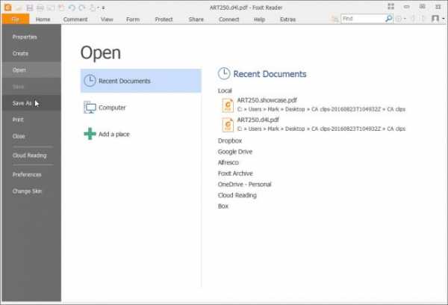Click the user account icon
Viewport: 448px width, 305px height.
click(435, 19)
